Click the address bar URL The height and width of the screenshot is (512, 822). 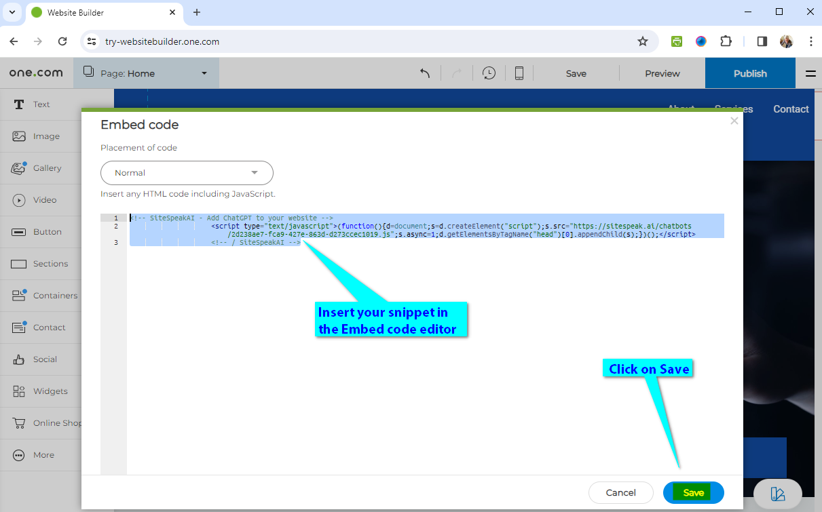tap(162, 41)
